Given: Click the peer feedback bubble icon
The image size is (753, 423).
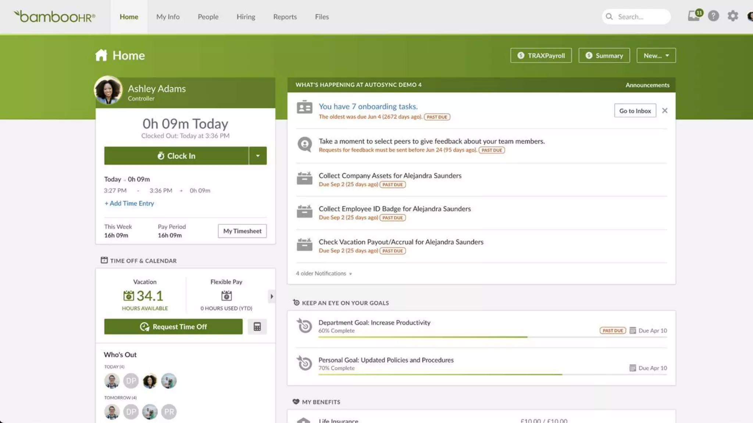Looking at the screenshot, I should click(x=304, y=144).
